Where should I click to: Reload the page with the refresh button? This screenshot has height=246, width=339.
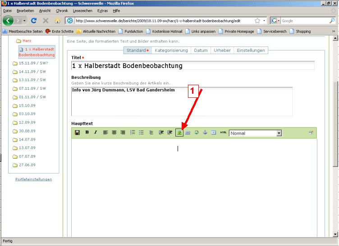click(x=34, y=21)
